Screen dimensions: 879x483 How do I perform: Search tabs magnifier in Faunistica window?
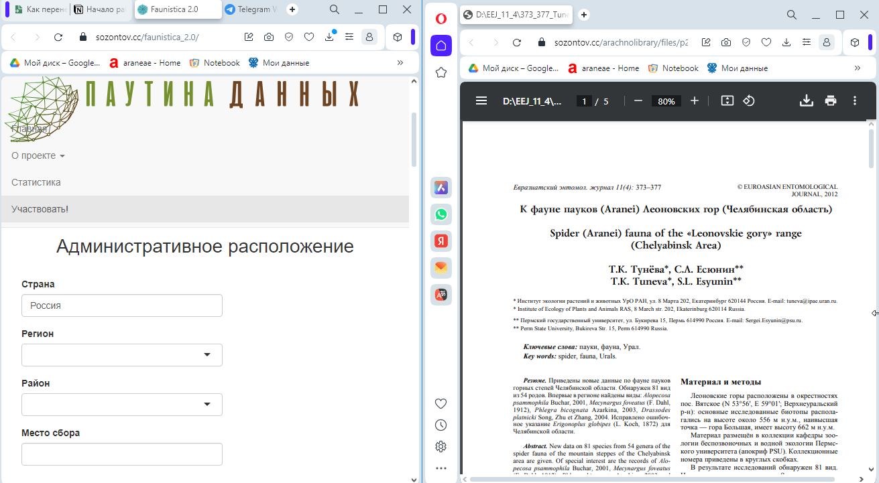pyautogui.click(x=335, y=9)
